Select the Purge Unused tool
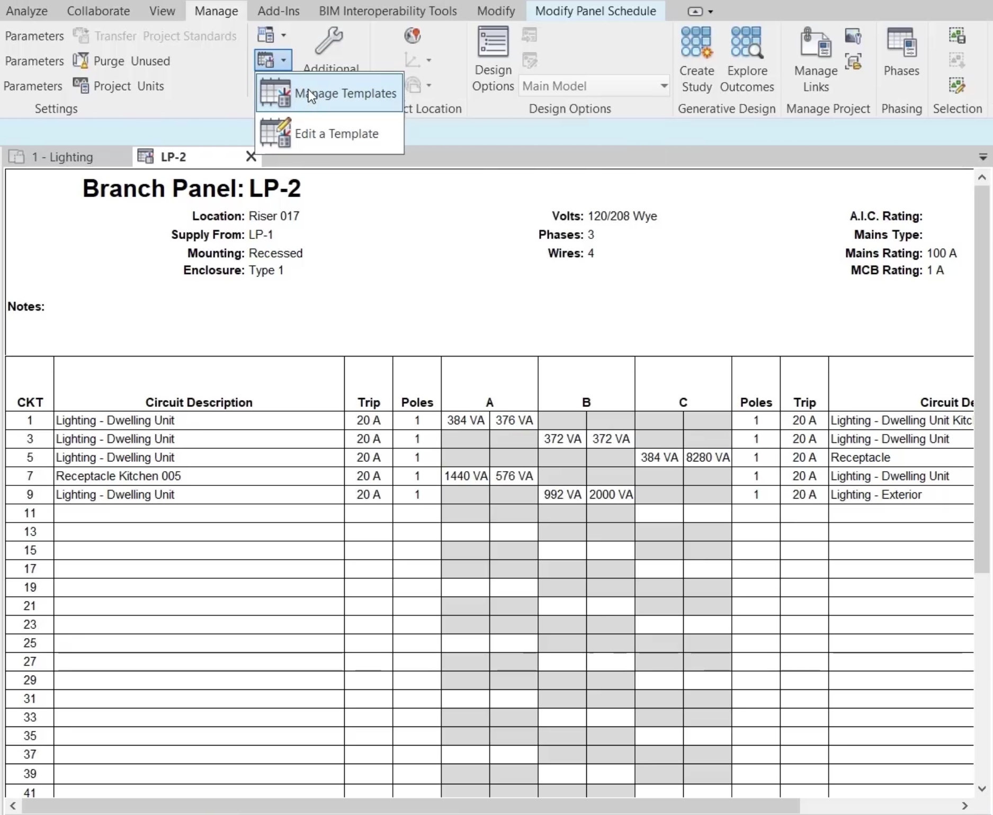Screen dimensions: 993x815 122,60
